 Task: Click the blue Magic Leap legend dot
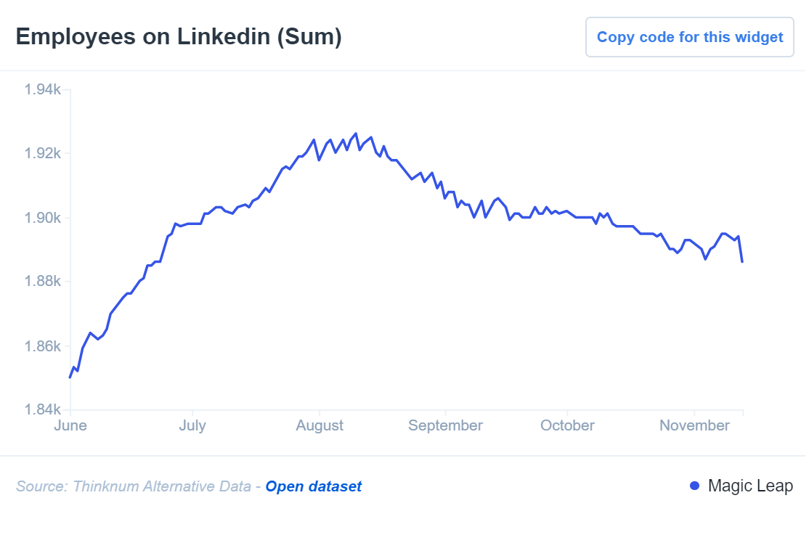pos(694,486)
